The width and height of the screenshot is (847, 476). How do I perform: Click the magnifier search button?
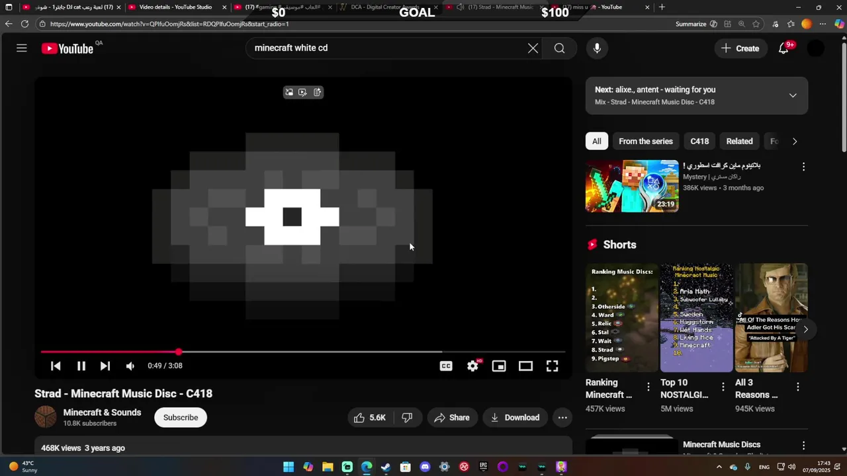(x=560, y=48)
